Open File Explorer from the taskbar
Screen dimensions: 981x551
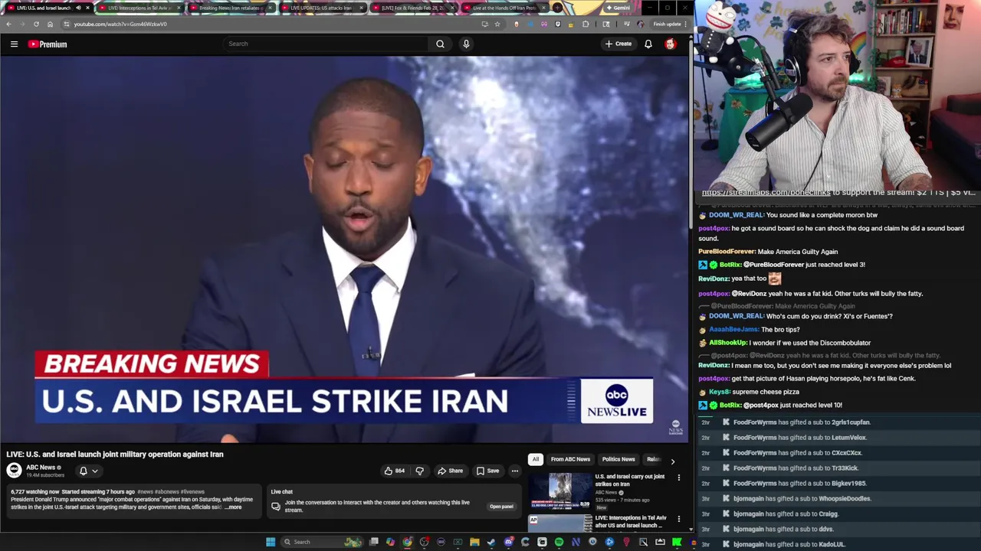pos(474,542)
